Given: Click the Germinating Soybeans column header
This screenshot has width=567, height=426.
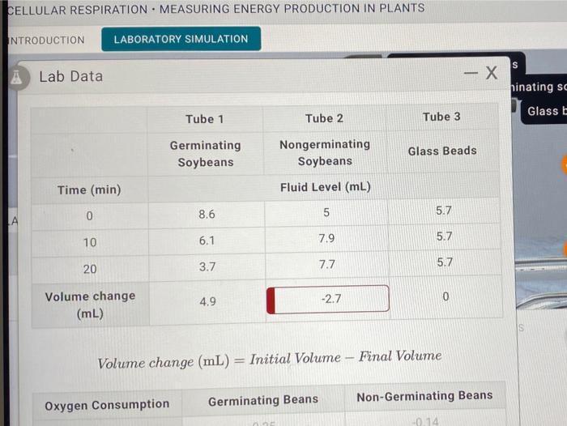Looking at the screenshot, I should pyautogui.click(x=206, y=154).
